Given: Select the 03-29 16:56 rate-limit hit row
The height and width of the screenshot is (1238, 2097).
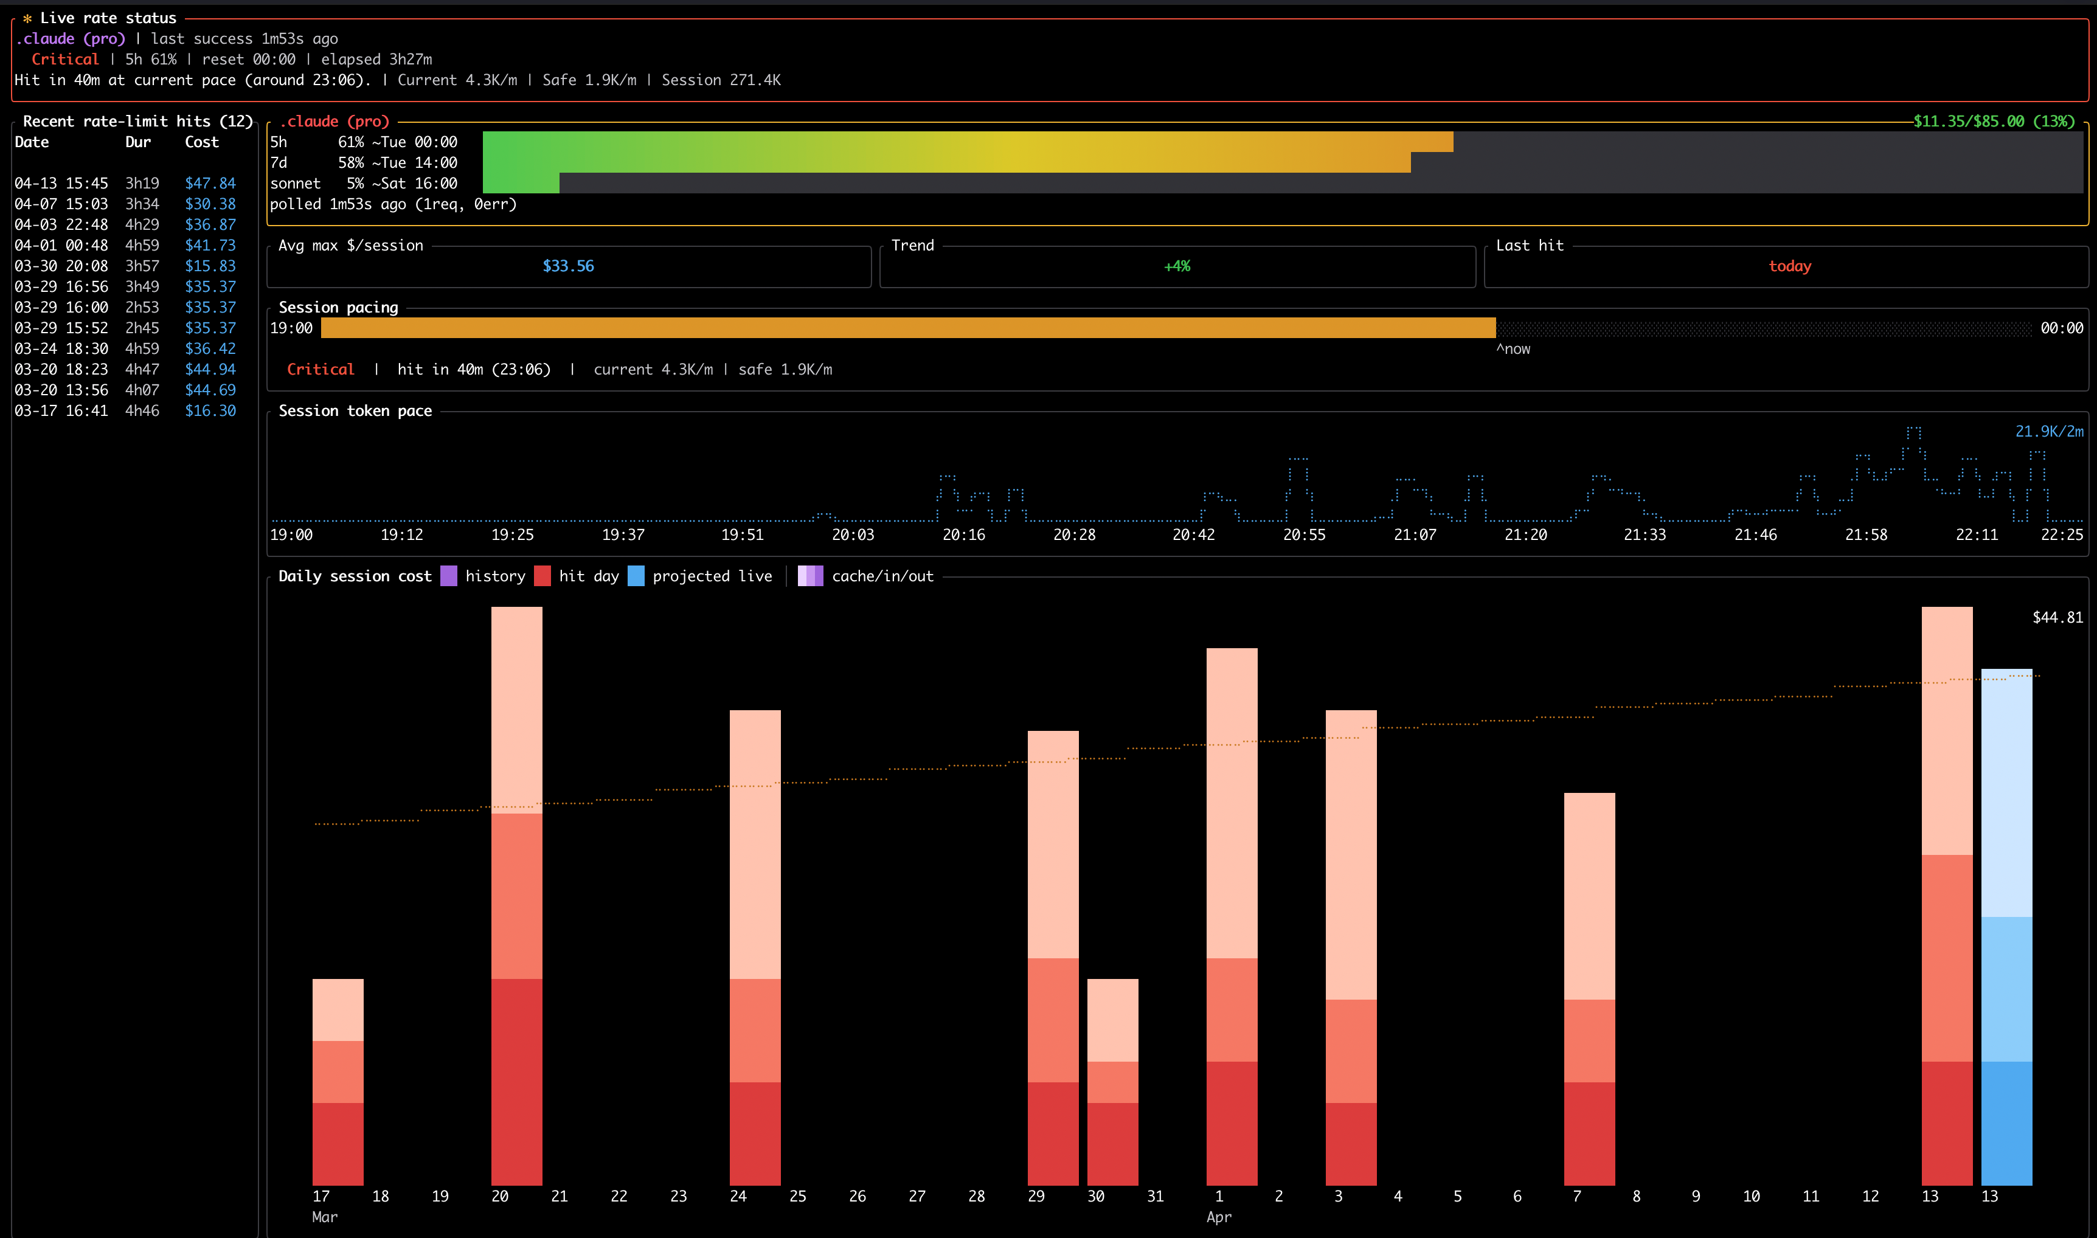Looking at the screenshot, I should click(125, 287).
